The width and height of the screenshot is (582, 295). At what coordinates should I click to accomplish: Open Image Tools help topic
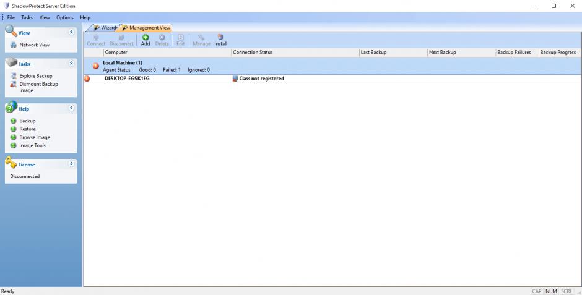tap(33, 145)
